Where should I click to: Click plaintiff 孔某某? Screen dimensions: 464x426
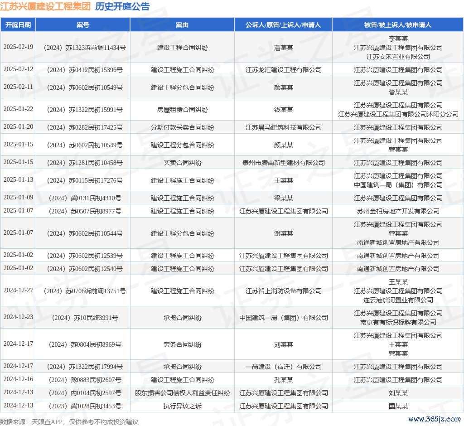click(x=284, y=380)
